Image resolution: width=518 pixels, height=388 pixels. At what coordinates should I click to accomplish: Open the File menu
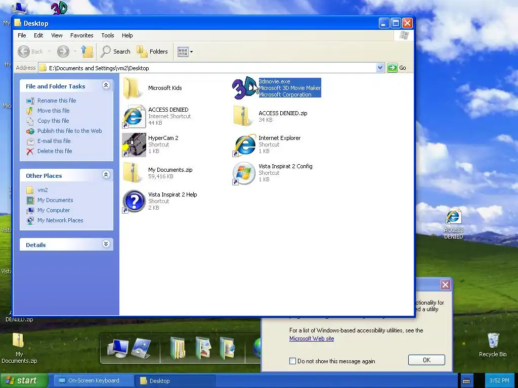coord(22,35)
